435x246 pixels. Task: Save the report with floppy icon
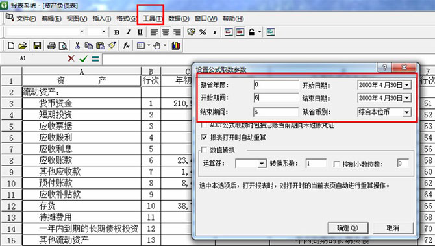(x=37, y=45)
